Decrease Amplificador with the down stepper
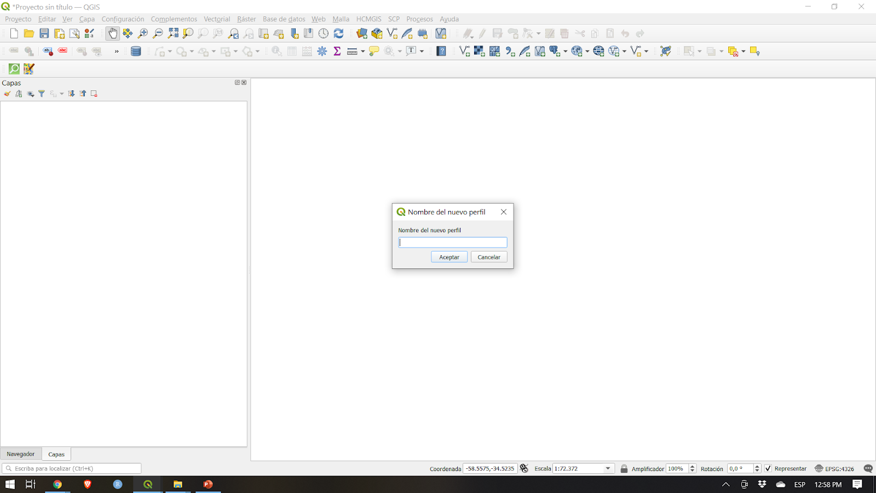 coord(693,471)
